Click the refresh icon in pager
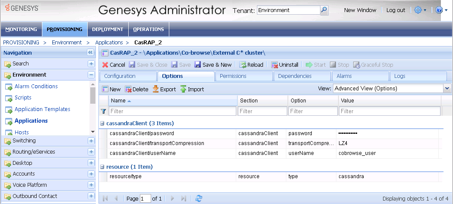 coord(199,198)
